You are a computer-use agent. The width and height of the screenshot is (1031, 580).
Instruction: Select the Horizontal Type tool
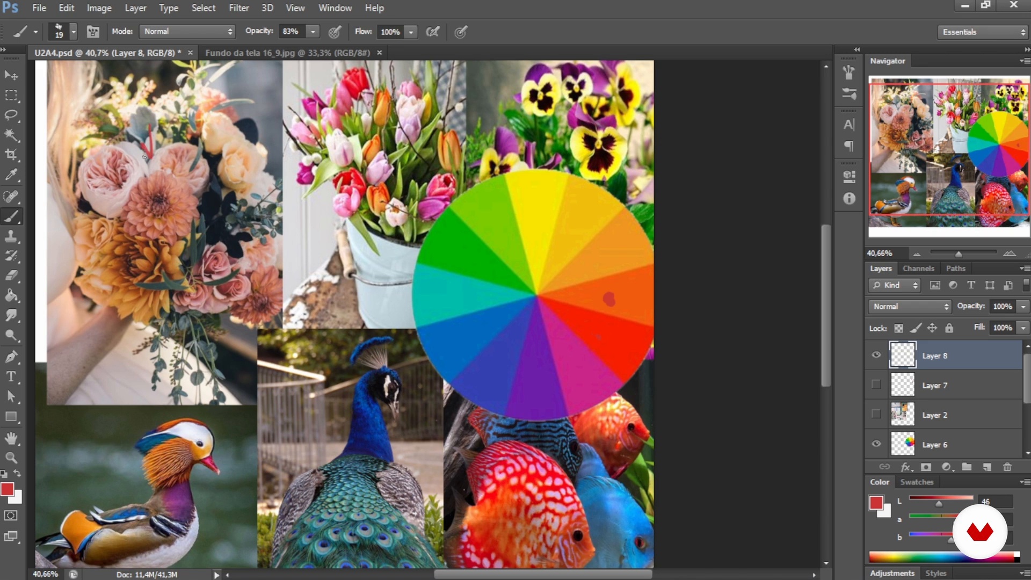pyautogui.click(x=11, y=376)
